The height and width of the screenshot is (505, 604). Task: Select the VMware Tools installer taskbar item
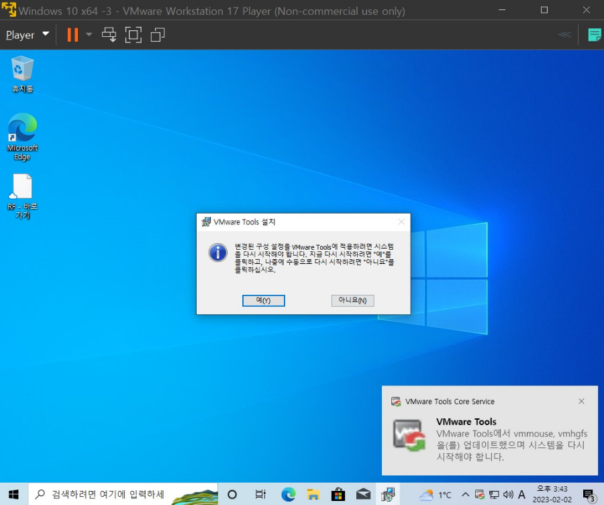click(388, 494)
